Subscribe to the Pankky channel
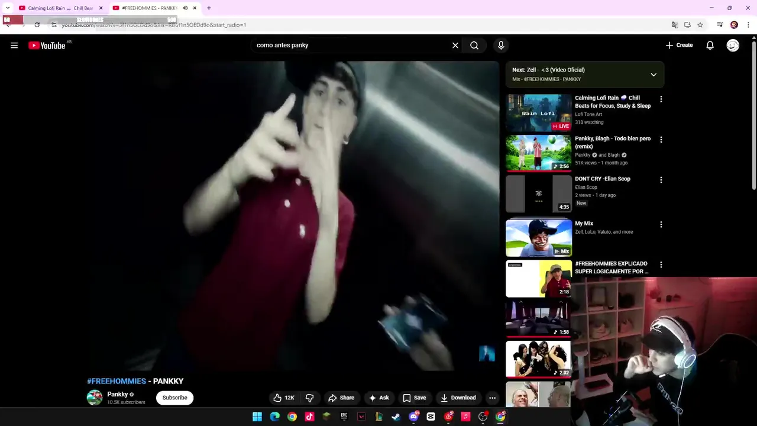 (175, 398)
